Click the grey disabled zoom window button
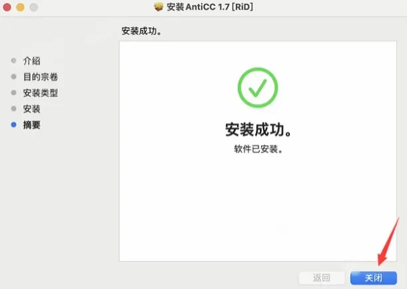 pyautogui.click(x=33, y=7)
